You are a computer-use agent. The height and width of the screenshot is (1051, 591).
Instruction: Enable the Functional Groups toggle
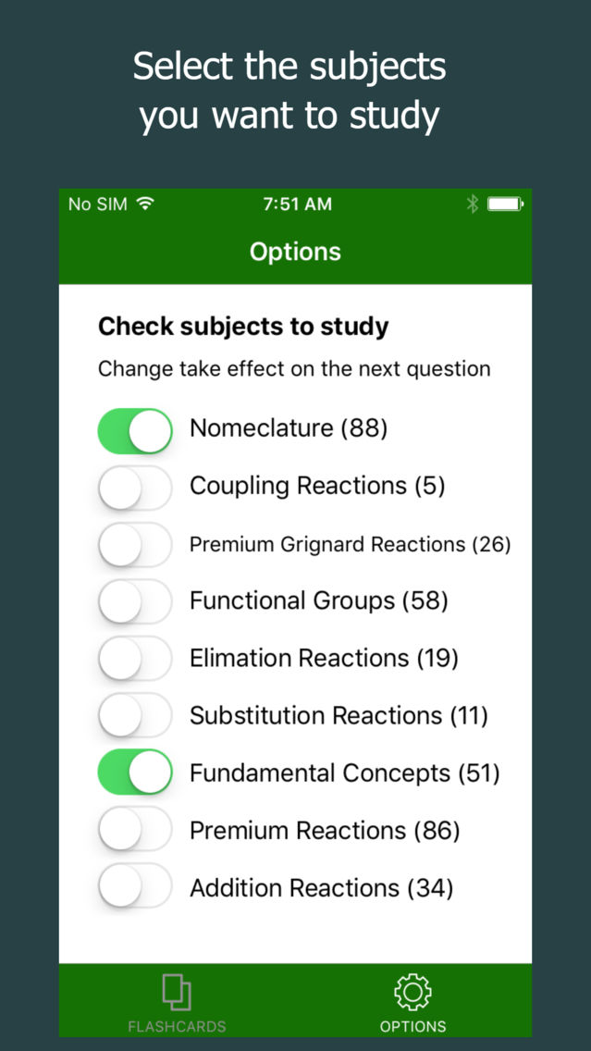[x=135, y=601]
